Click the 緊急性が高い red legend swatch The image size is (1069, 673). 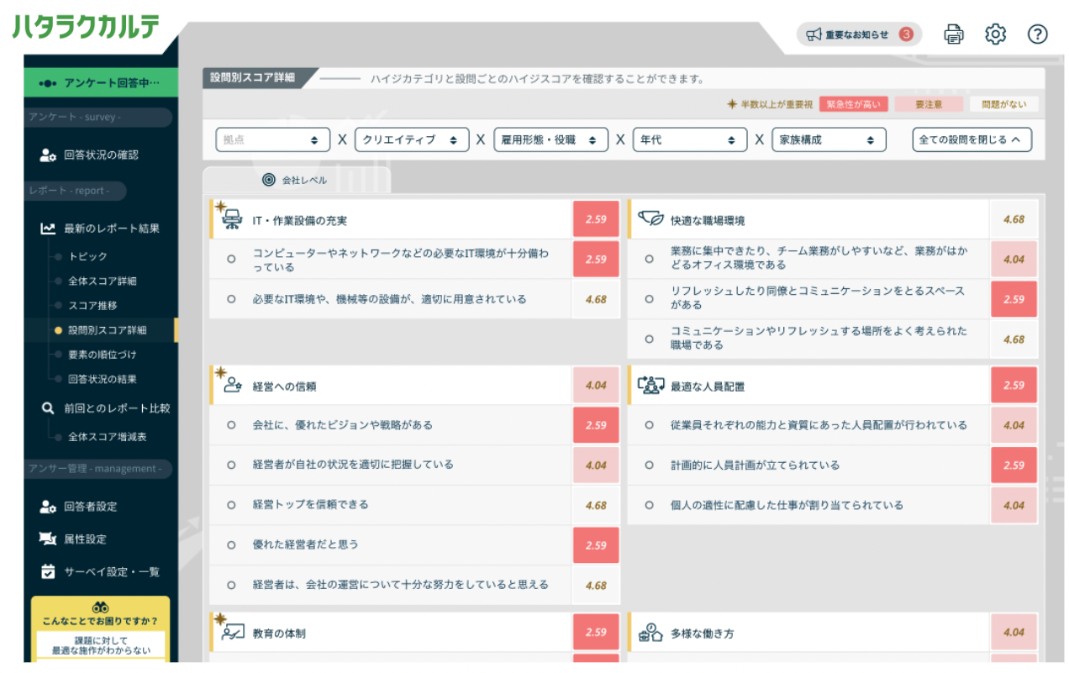[853, 105]
